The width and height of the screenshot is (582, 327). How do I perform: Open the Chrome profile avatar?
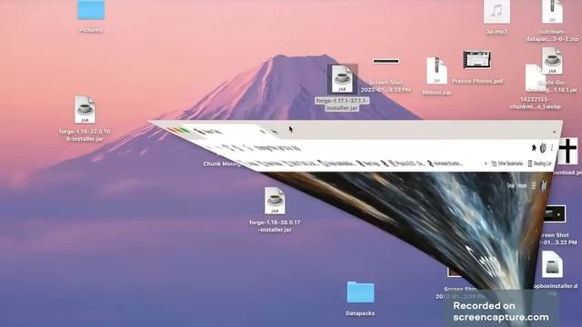click(543, 148)
